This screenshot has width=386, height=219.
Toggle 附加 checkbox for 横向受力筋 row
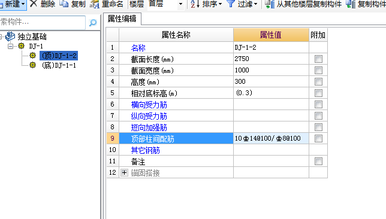pos(318,105)
